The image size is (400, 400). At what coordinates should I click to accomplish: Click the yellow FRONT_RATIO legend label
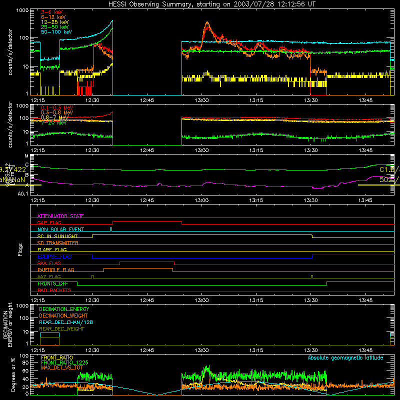(57, 357)
